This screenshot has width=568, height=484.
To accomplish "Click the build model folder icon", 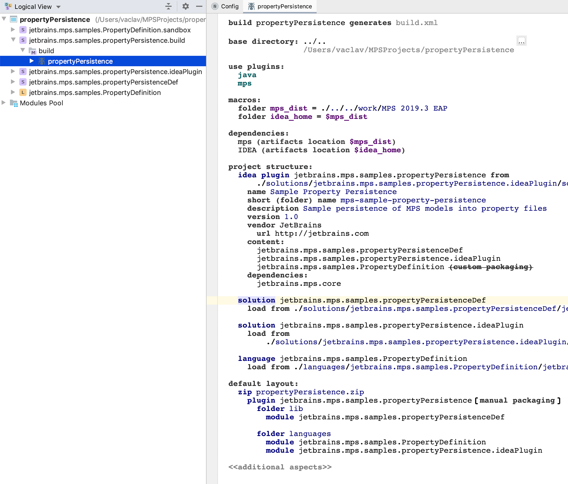I will point(33,51).
